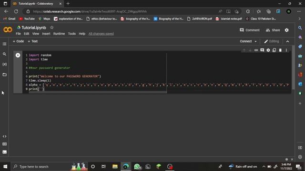Share the notebook
Image resolution: width=305 pixels, height=171 pixels.
(273, 30)
